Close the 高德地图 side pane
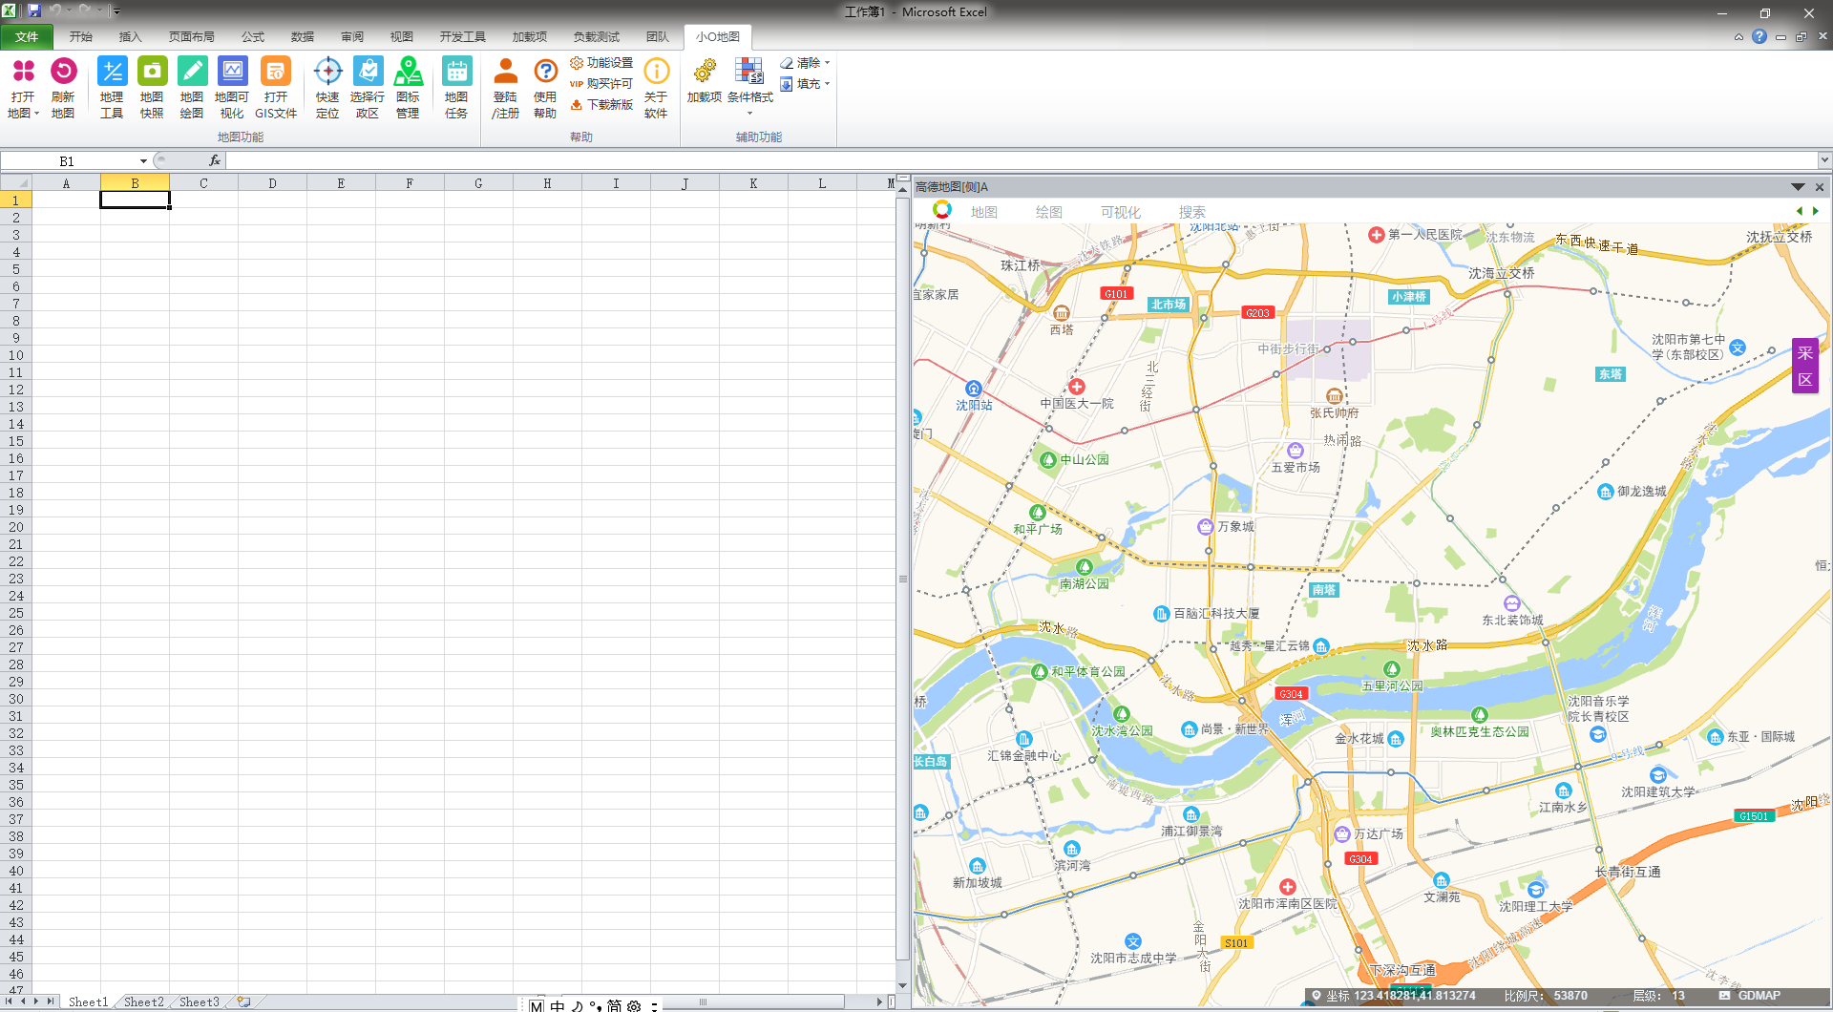1833x1012 pixels. pyautogui.click(x=1820, y=187)
